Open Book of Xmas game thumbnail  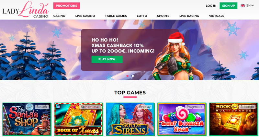coord(78,119)
